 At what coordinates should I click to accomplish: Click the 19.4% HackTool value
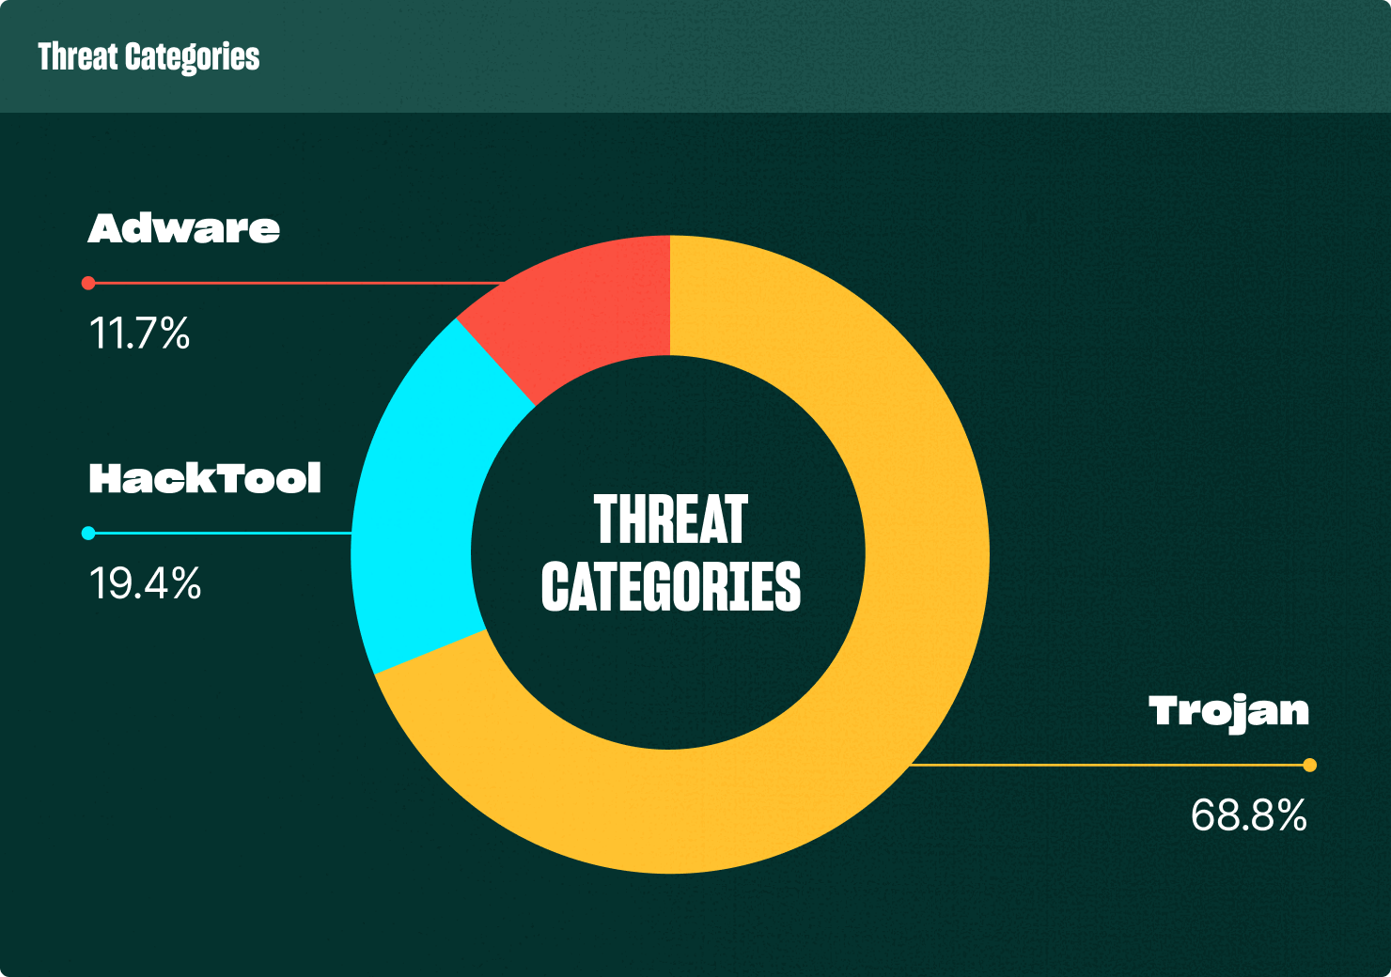[x=145, y=583]
